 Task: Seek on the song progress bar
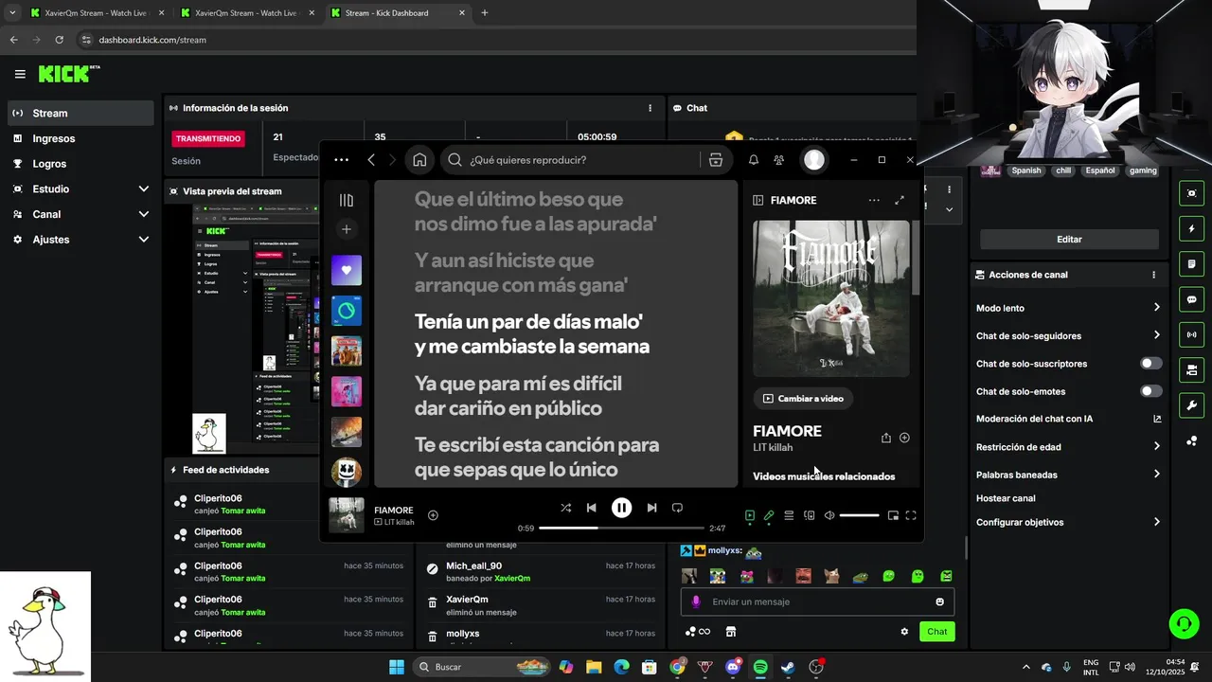621,528
